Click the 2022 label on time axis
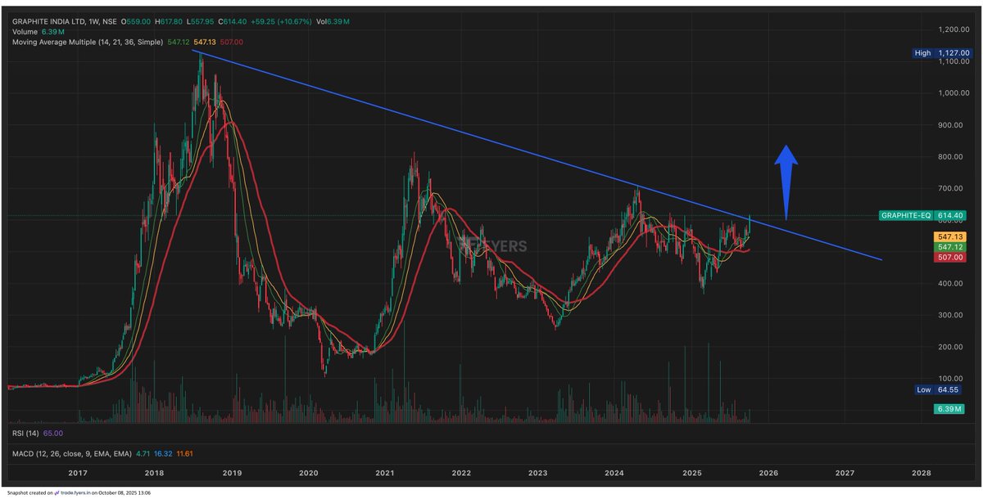The width and height of the screenshot is (983, 499). [x=461, y=473]
